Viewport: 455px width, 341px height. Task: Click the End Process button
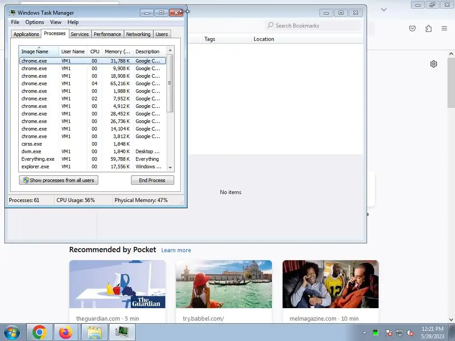(x=152, y=180)
